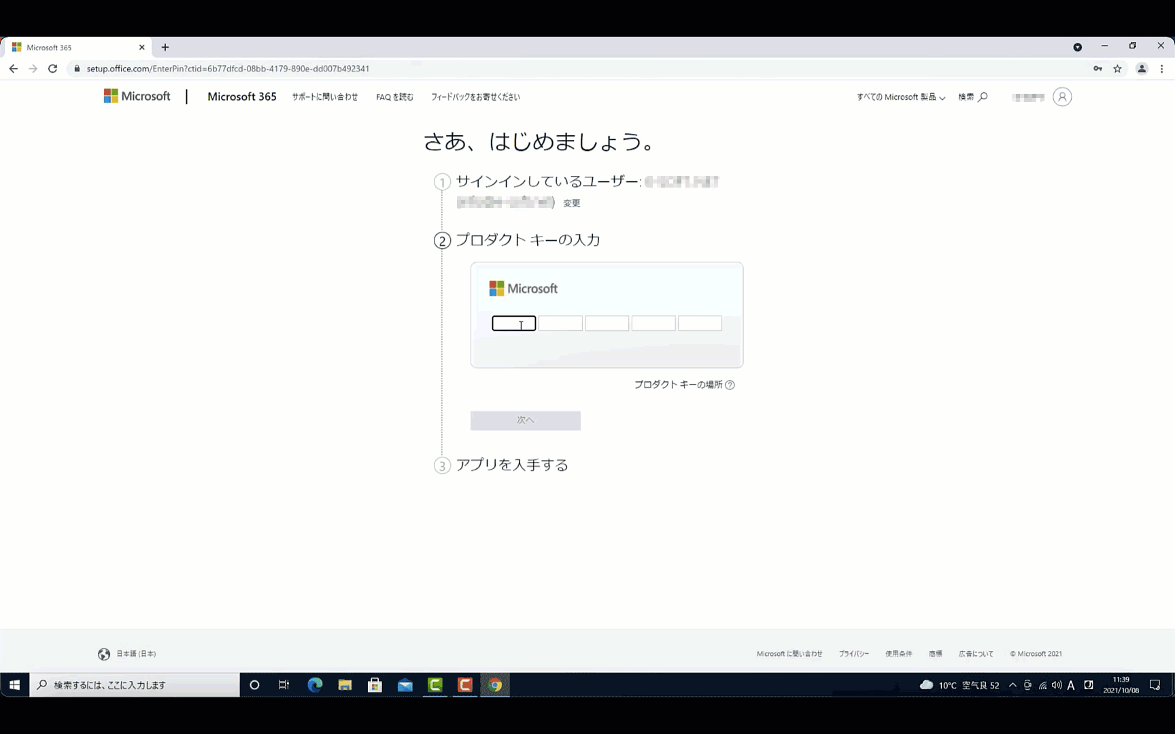This screenshot has width=1175, height=734.
Task: Click the globe language icon
Action: click(104, 654)
